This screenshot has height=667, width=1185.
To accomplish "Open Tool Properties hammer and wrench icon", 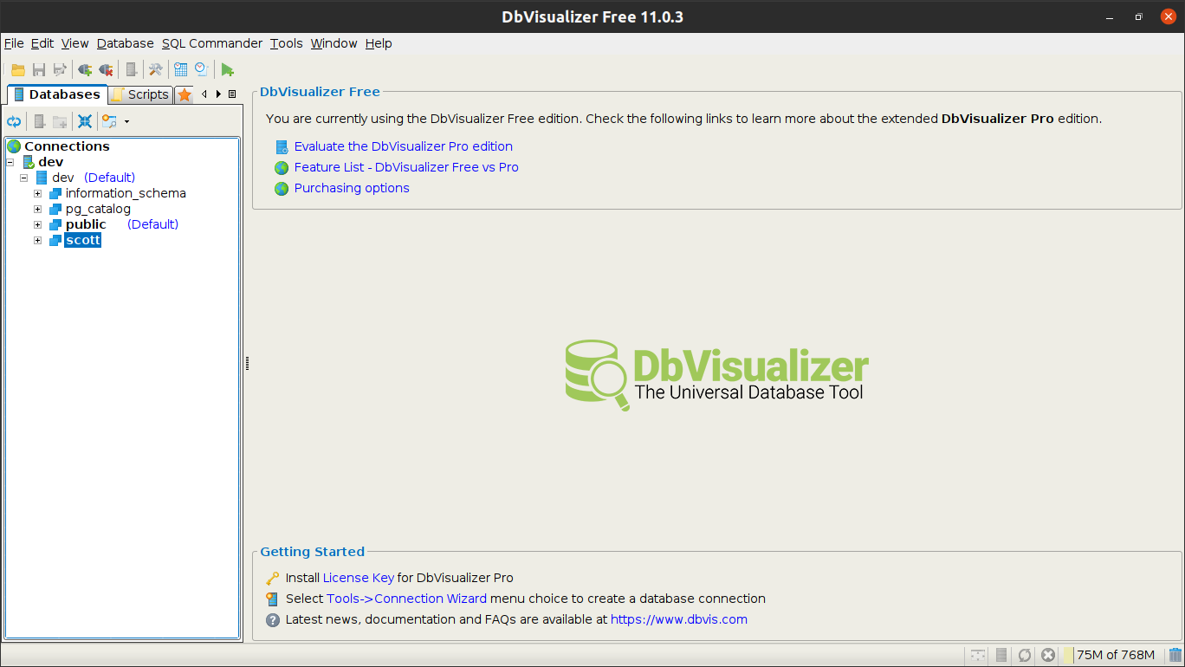I will 155,70.
